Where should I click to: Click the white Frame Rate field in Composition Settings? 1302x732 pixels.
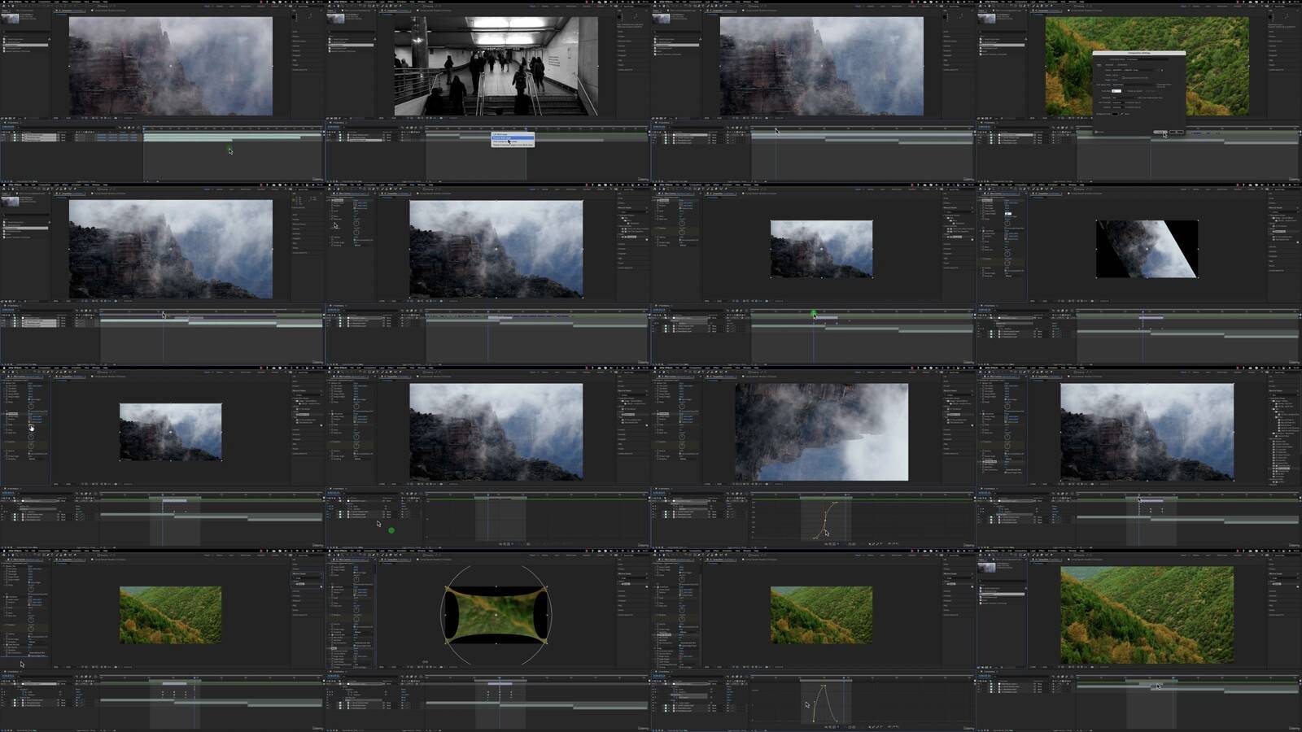(1116, 90)
